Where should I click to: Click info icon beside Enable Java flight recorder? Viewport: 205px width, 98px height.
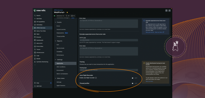(96, 78)
